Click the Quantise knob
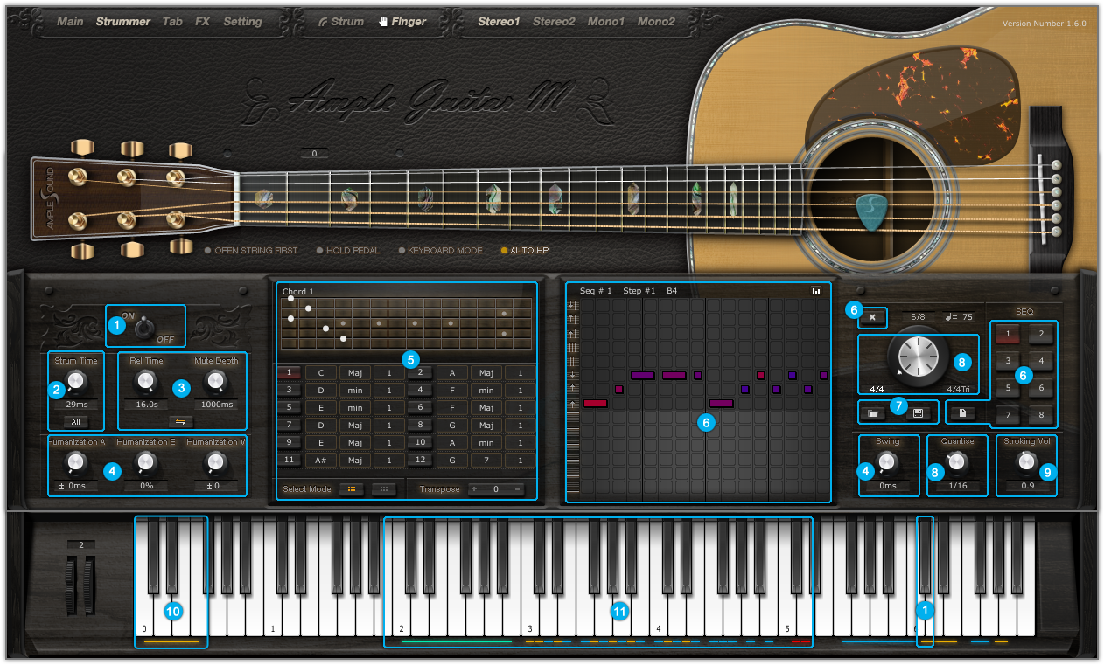 point(956,461)
